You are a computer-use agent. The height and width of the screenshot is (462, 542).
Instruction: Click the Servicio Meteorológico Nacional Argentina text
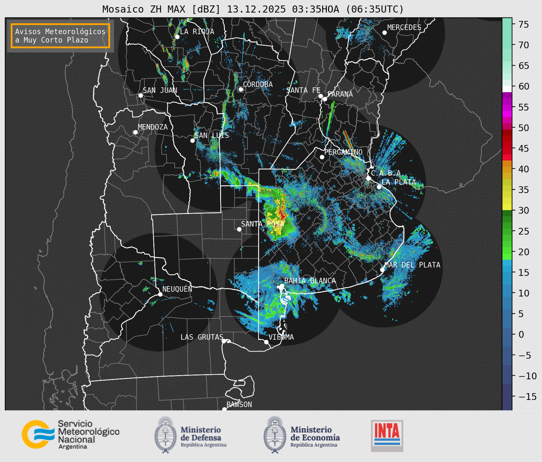tap(88, 435)
